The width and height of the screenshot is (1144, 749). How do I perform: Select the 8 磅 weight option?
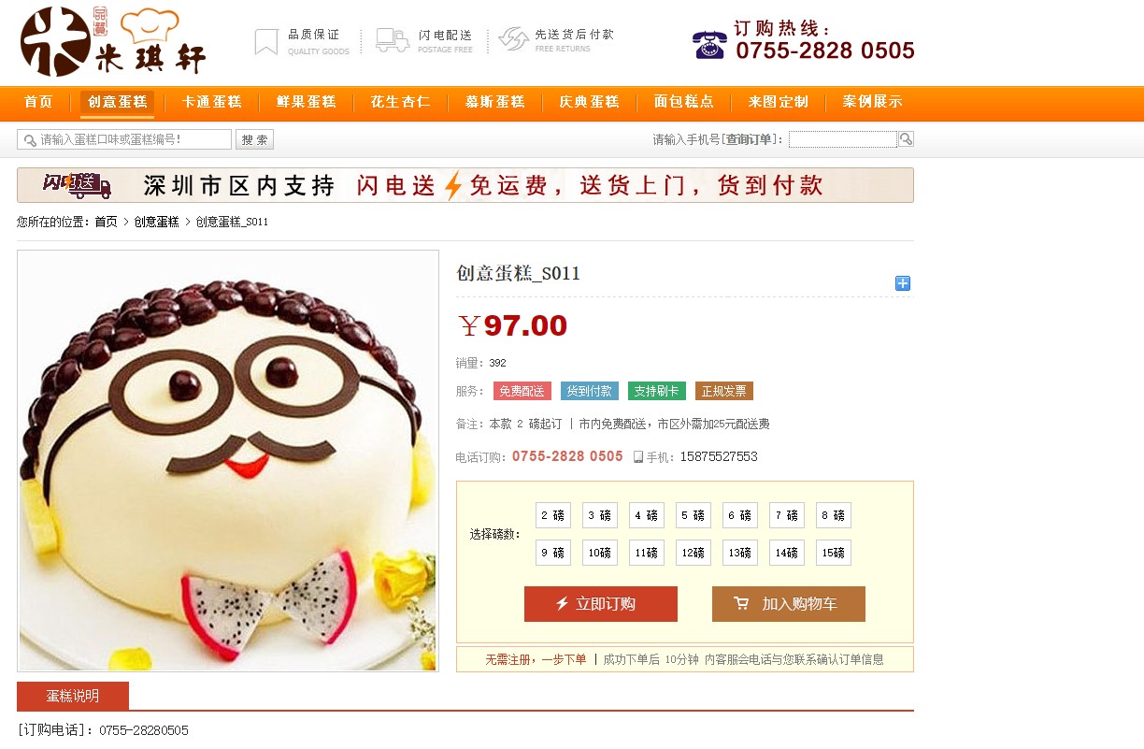click(834, 515)
